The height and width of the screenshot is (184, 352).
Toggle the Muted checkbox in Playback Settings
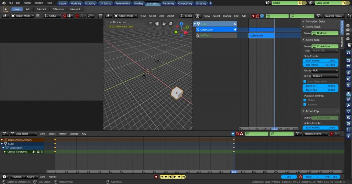point(305,100)
